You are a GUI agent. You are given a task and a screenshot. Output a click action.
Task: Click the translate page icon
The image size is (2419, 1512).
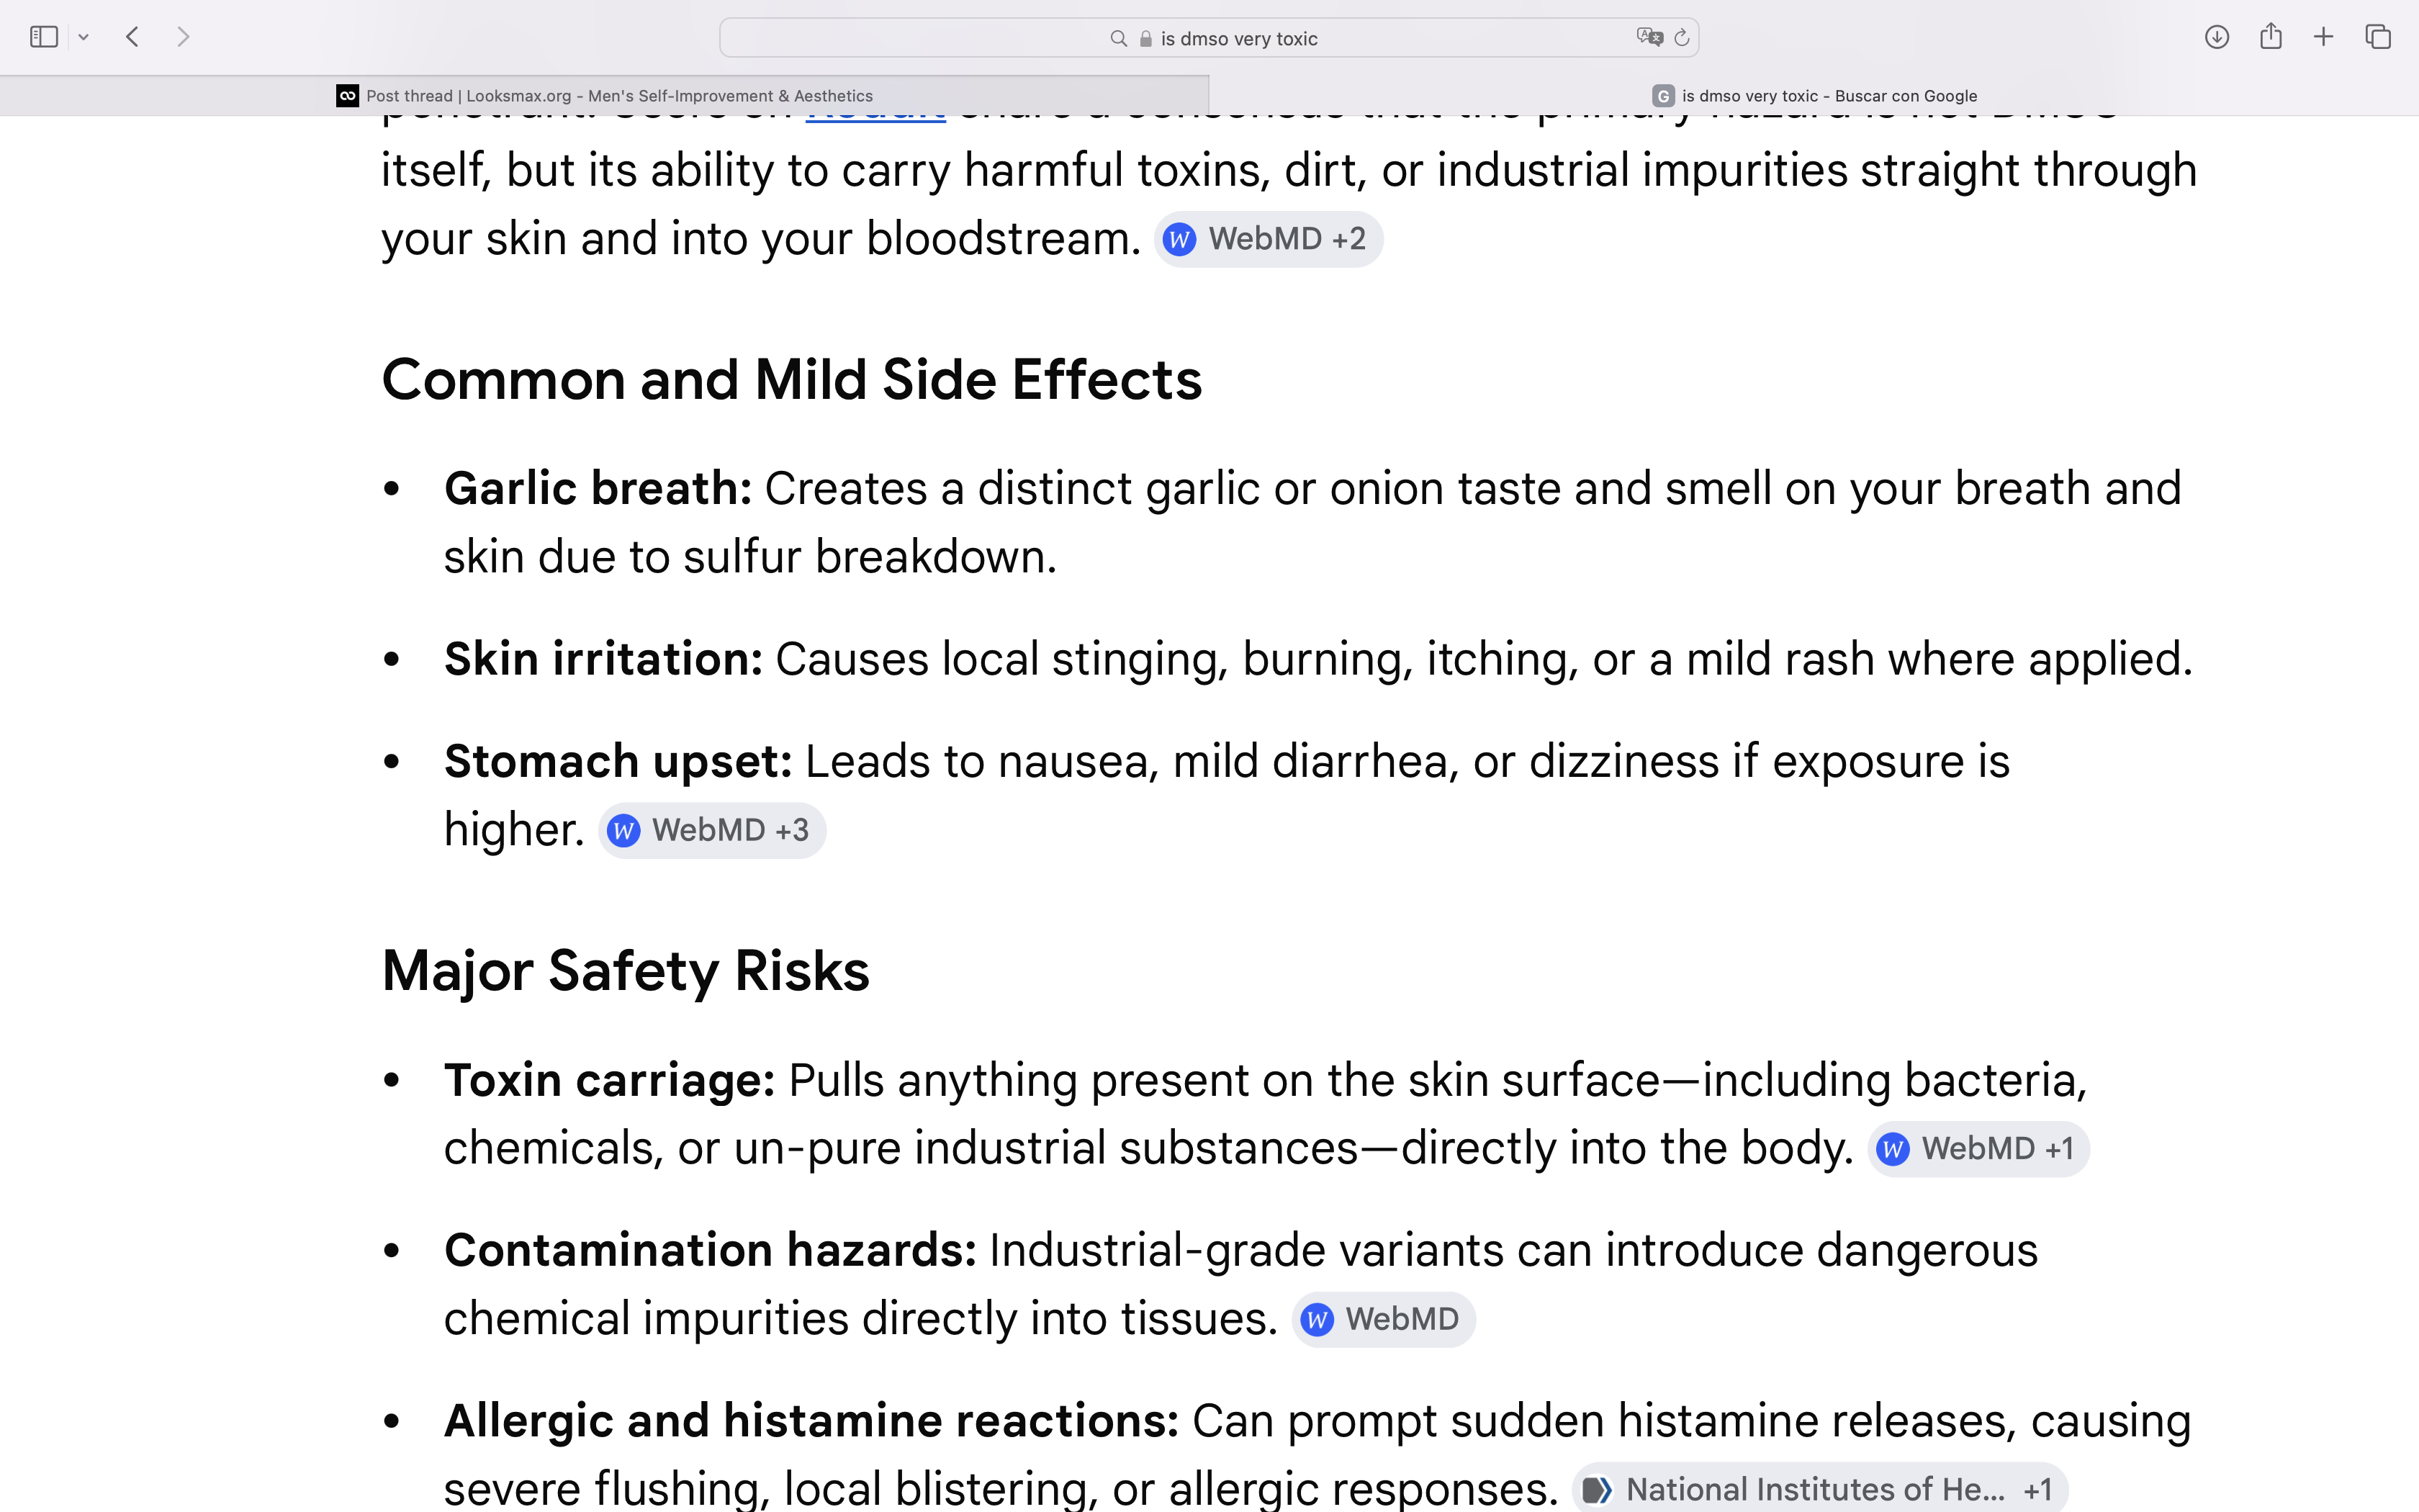[x=1649, y=37]
